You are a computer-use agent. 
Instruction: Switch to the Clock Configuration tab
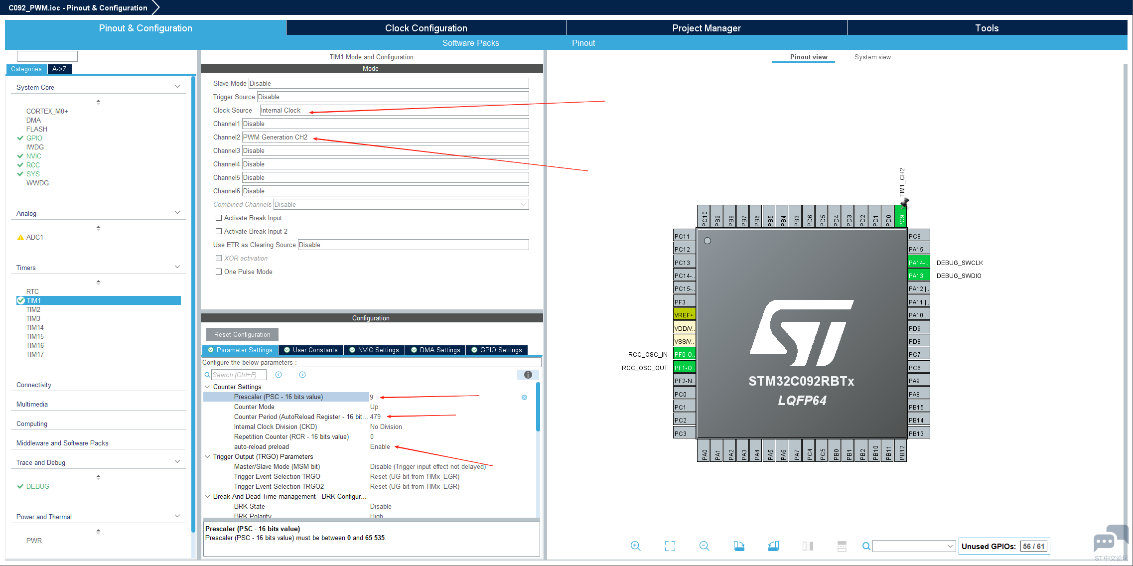click(x=426, y=28)
